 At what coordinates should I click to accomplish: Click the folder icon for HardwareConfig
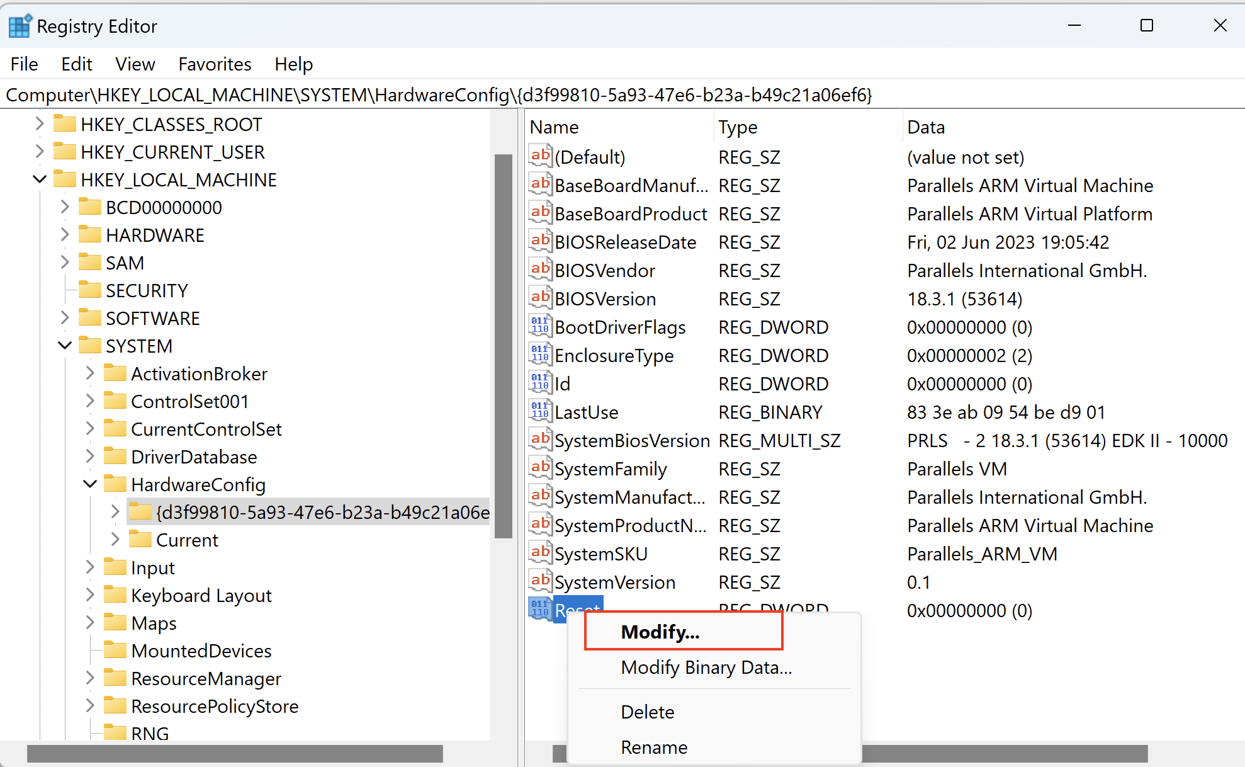coord(116,484)
